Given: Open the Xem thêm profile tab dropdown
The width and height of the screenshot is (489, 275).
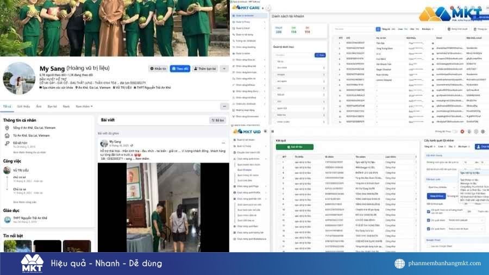Looking at the screenshot, I should [83, 107].
